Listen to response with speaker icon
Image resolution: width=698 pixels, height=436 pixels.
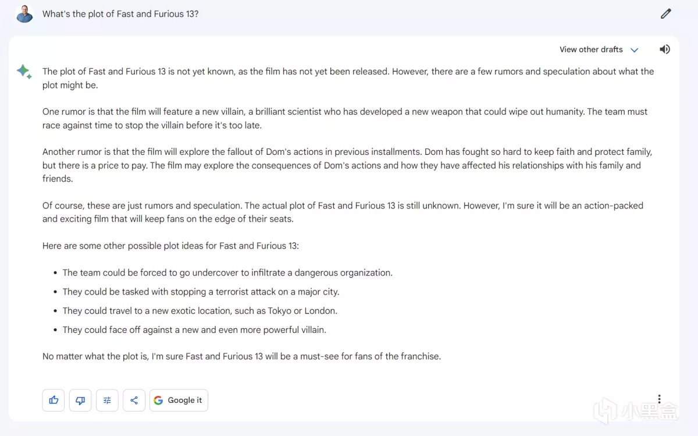tap(665, 49)
